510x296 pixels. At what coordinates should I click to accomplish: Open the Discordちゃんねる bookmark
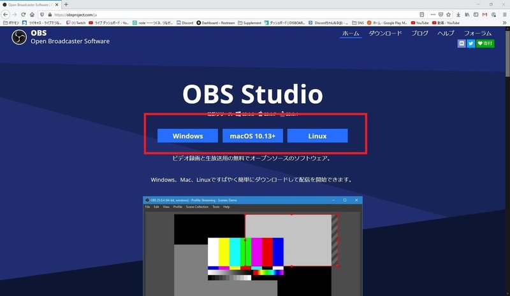[328, 23]
